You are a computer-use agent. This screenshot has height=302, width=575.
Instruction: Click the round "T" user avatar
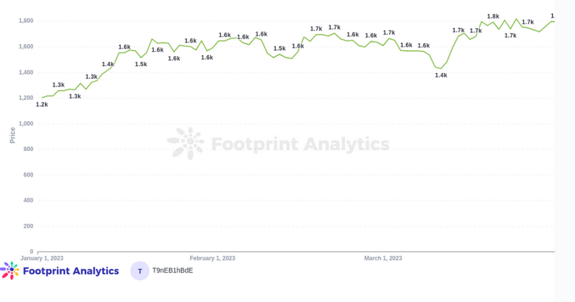pyautogui.click(x=140, y=271)
